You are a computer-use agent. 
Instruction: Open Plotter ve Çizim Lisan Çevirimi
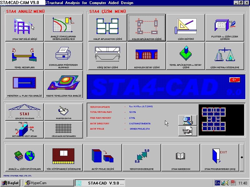pyautogui.click(x=225, y=28)
